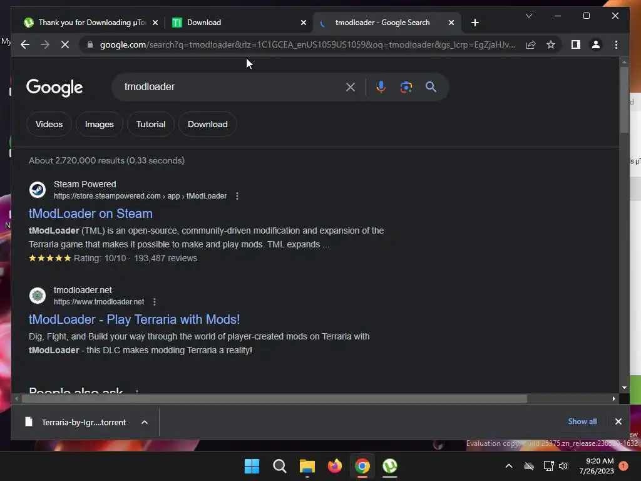Viewport: 641px width, 481px height.
Task: Open the network status tray icon
Action: point(548,466)
